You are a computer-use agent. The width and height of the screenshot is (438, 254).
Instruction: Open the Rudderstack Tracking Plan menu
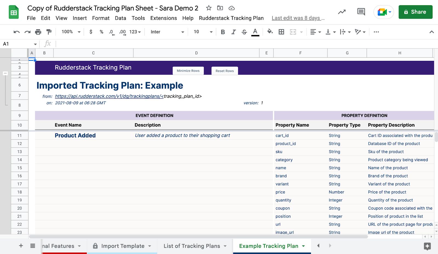(231, 18)
